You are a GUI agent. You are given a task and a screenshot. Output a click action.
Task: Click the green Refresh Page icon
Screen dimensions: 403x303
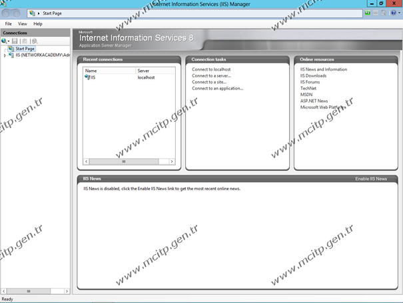[x=368, y=13]
